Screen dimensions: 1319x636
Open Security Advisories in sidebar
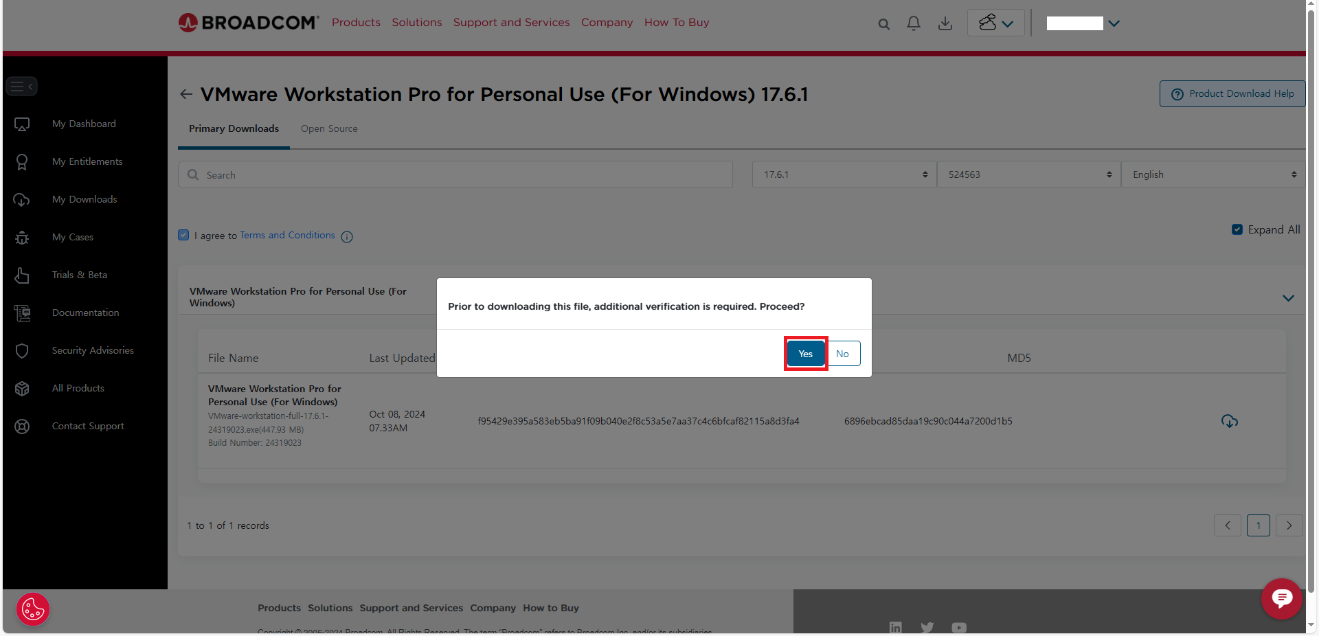(93, 351)
